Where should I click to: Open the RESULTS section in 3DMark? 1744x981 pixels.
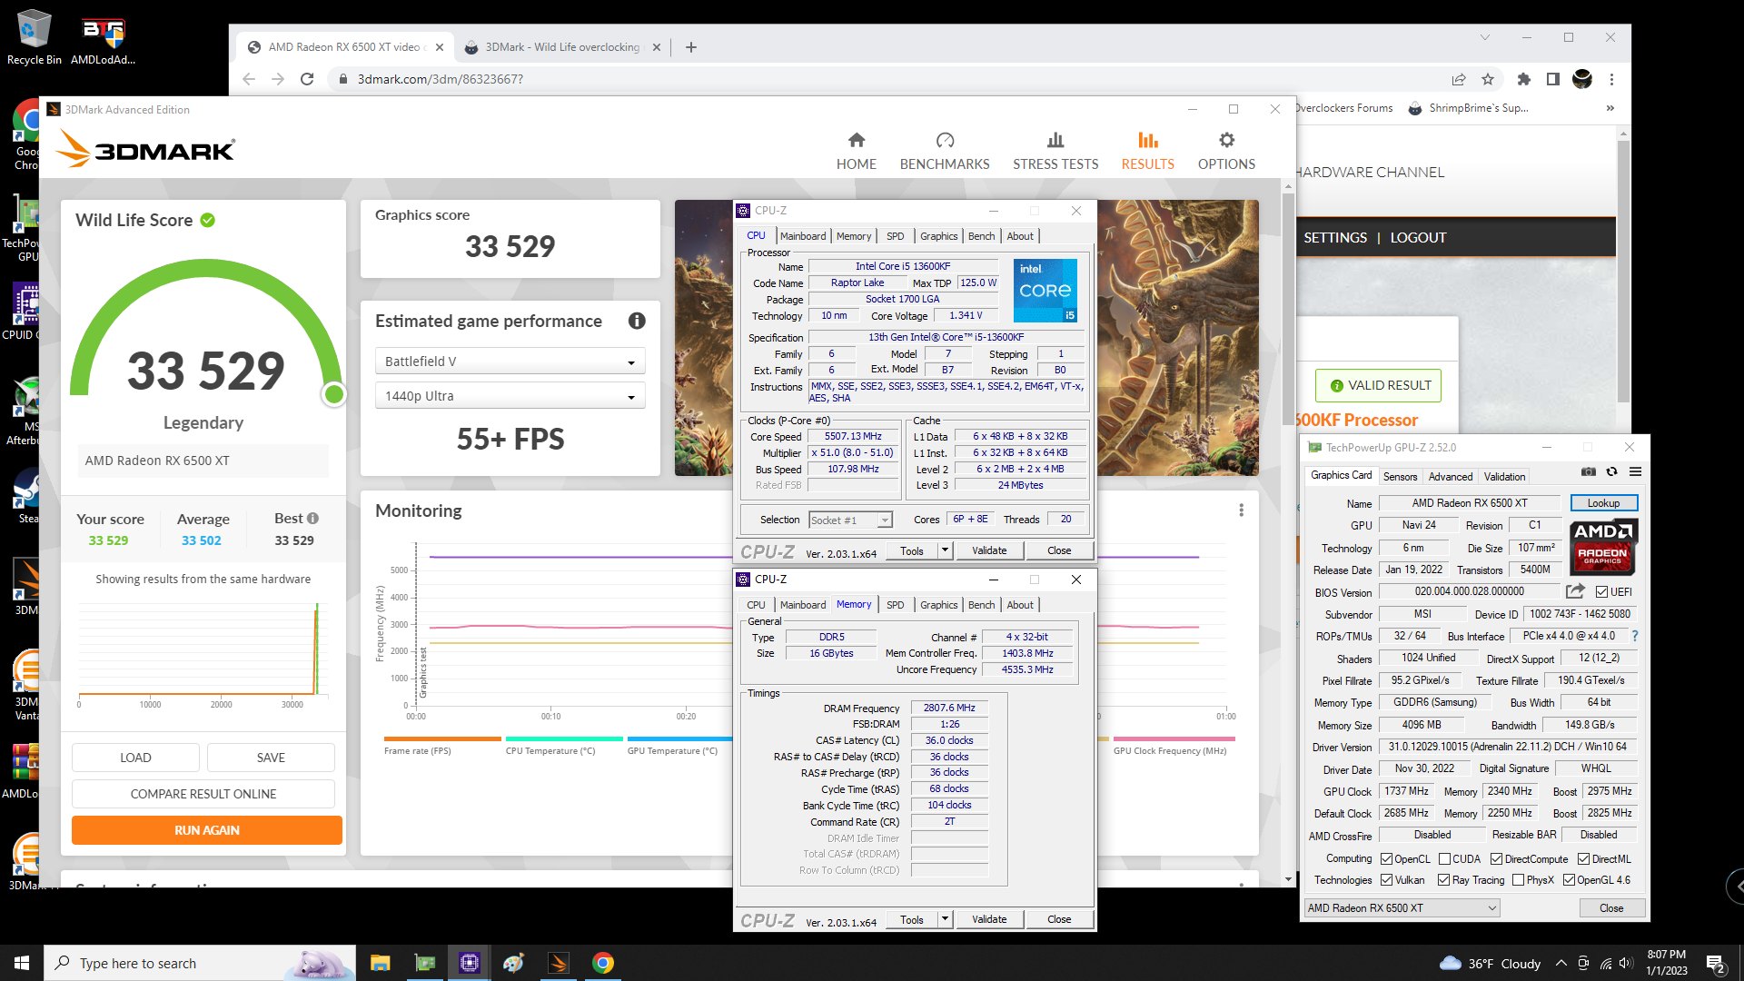pyautogui.click(x=1147, y=151)
